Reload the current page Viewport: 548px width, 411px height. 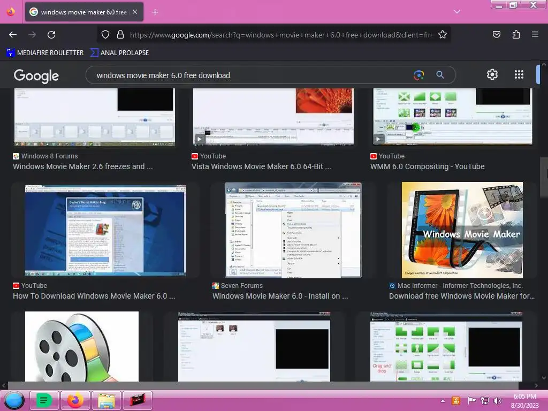(x=51, y=35)
